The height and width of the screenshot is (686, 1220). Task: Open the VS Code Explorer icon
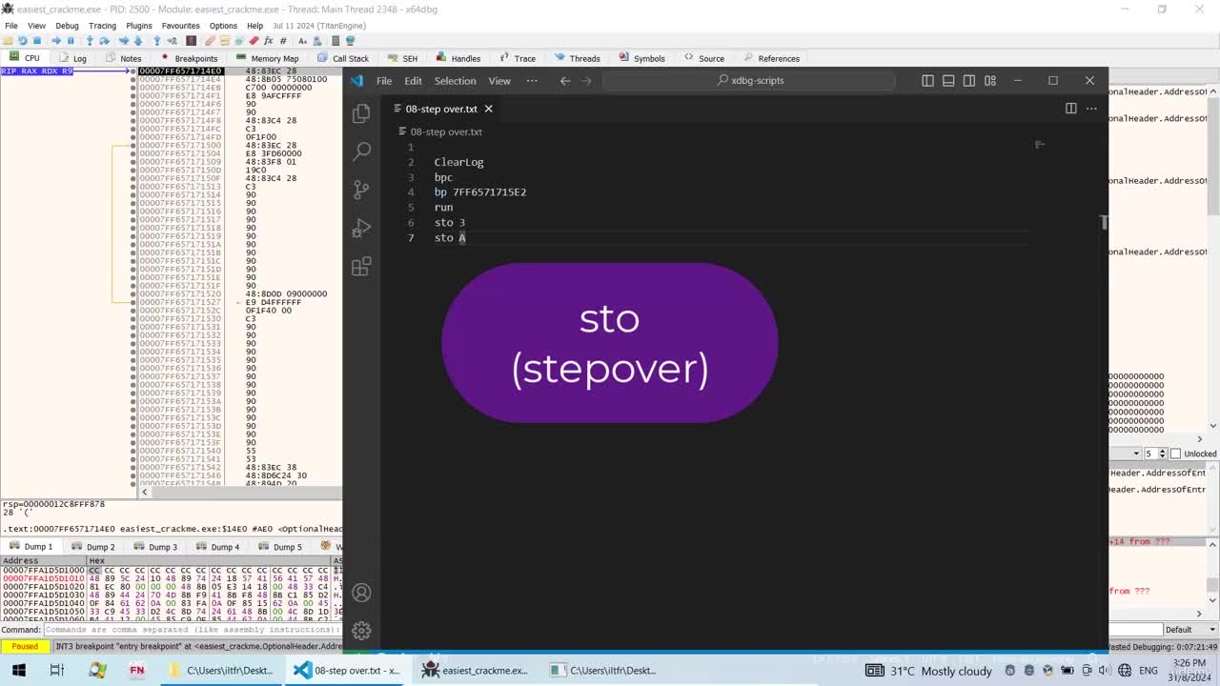point(361,113)
